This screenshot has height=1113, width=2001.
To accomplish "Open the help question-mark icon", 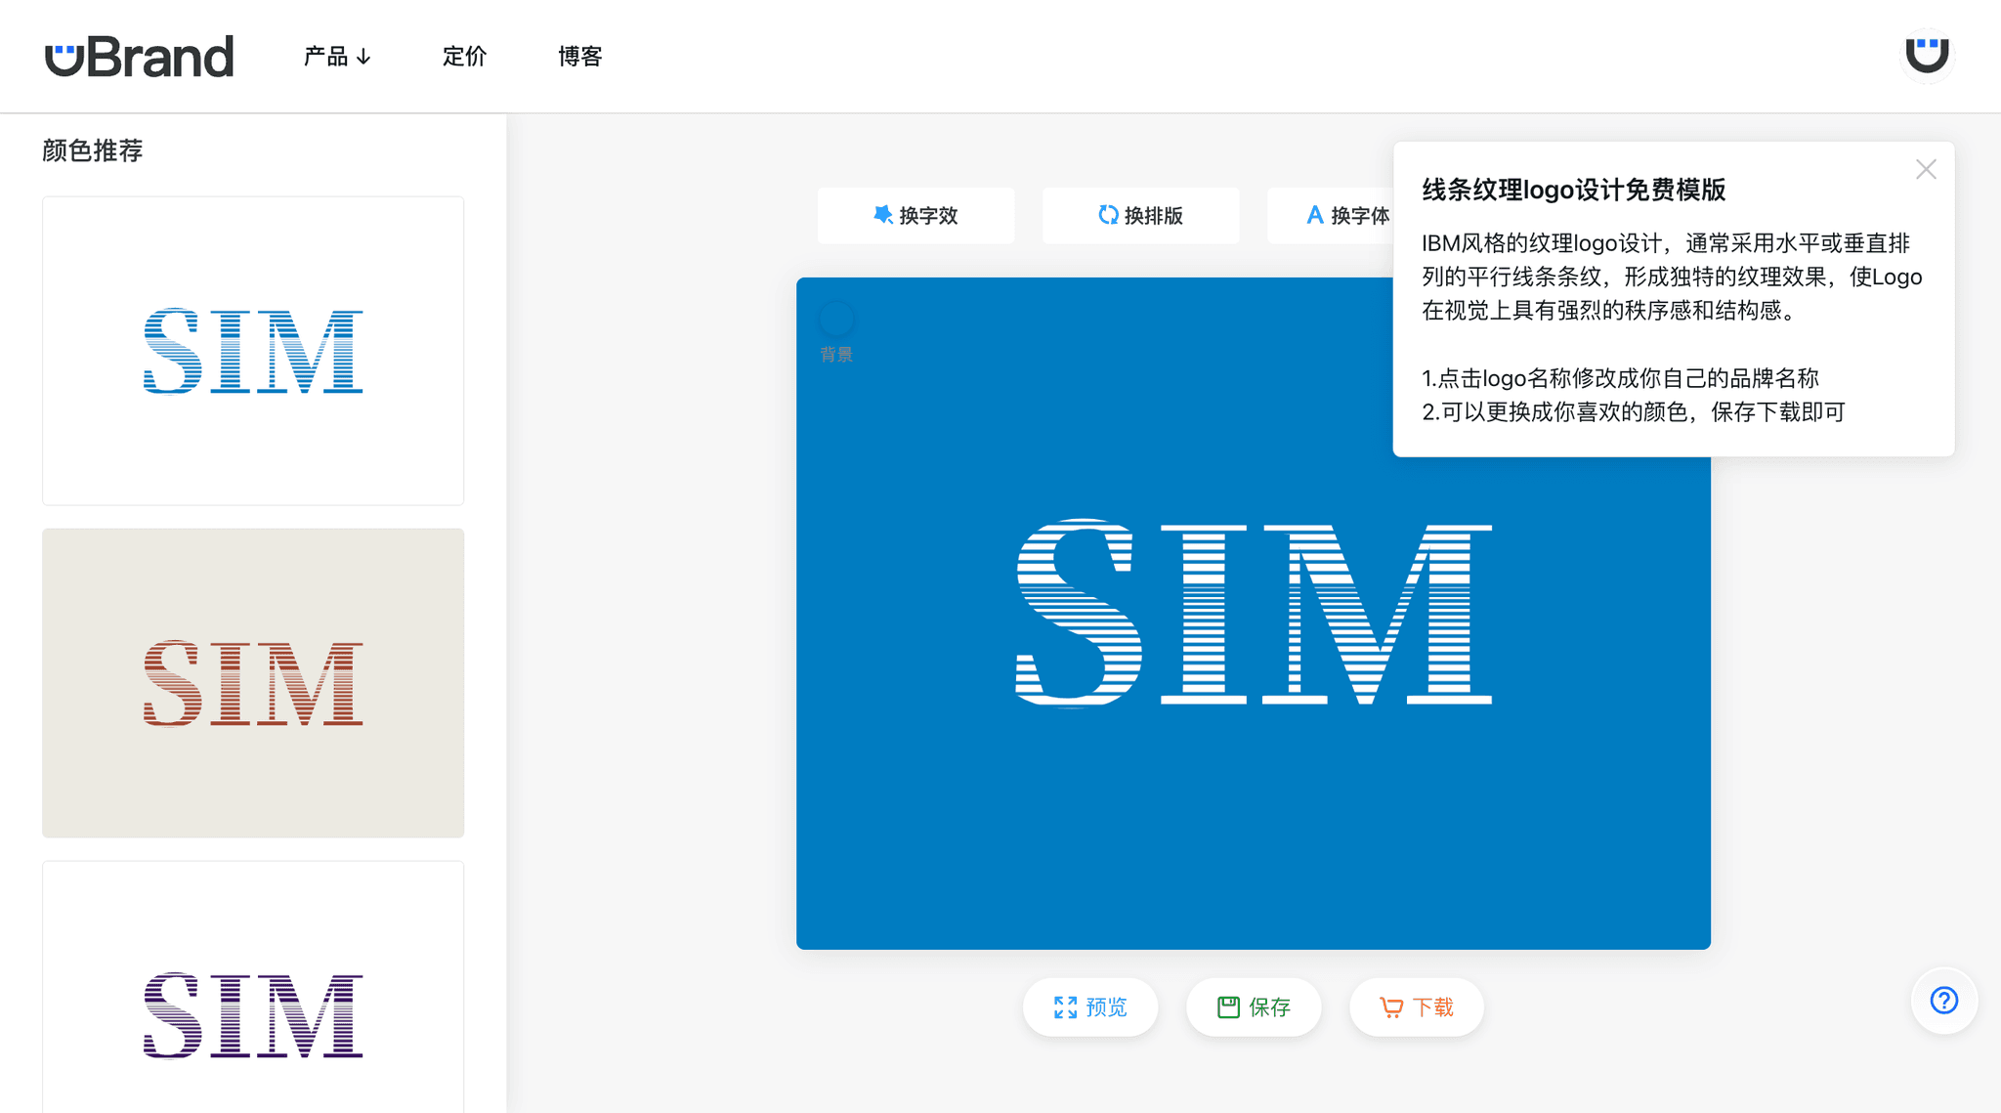I will 1943,1000.
